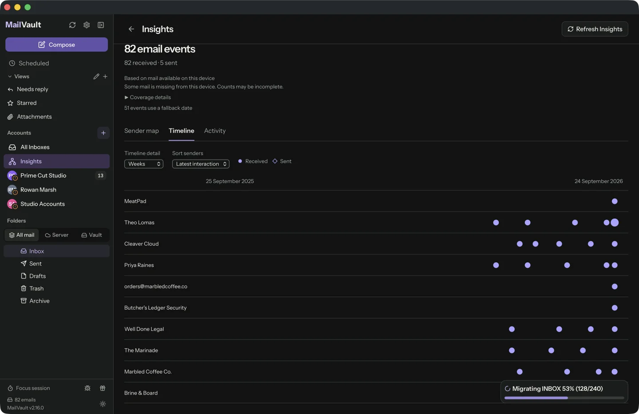Add an account with the plus button
This screenshot has width=639, height=414.
tap(103, 133)
